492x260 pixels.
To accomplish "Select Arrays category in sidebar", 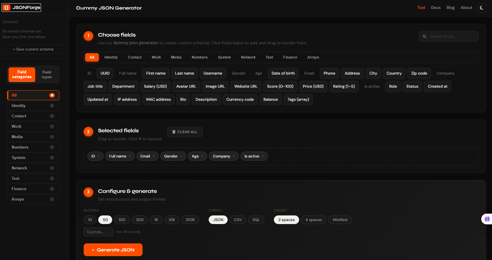I will coord(33,199).
